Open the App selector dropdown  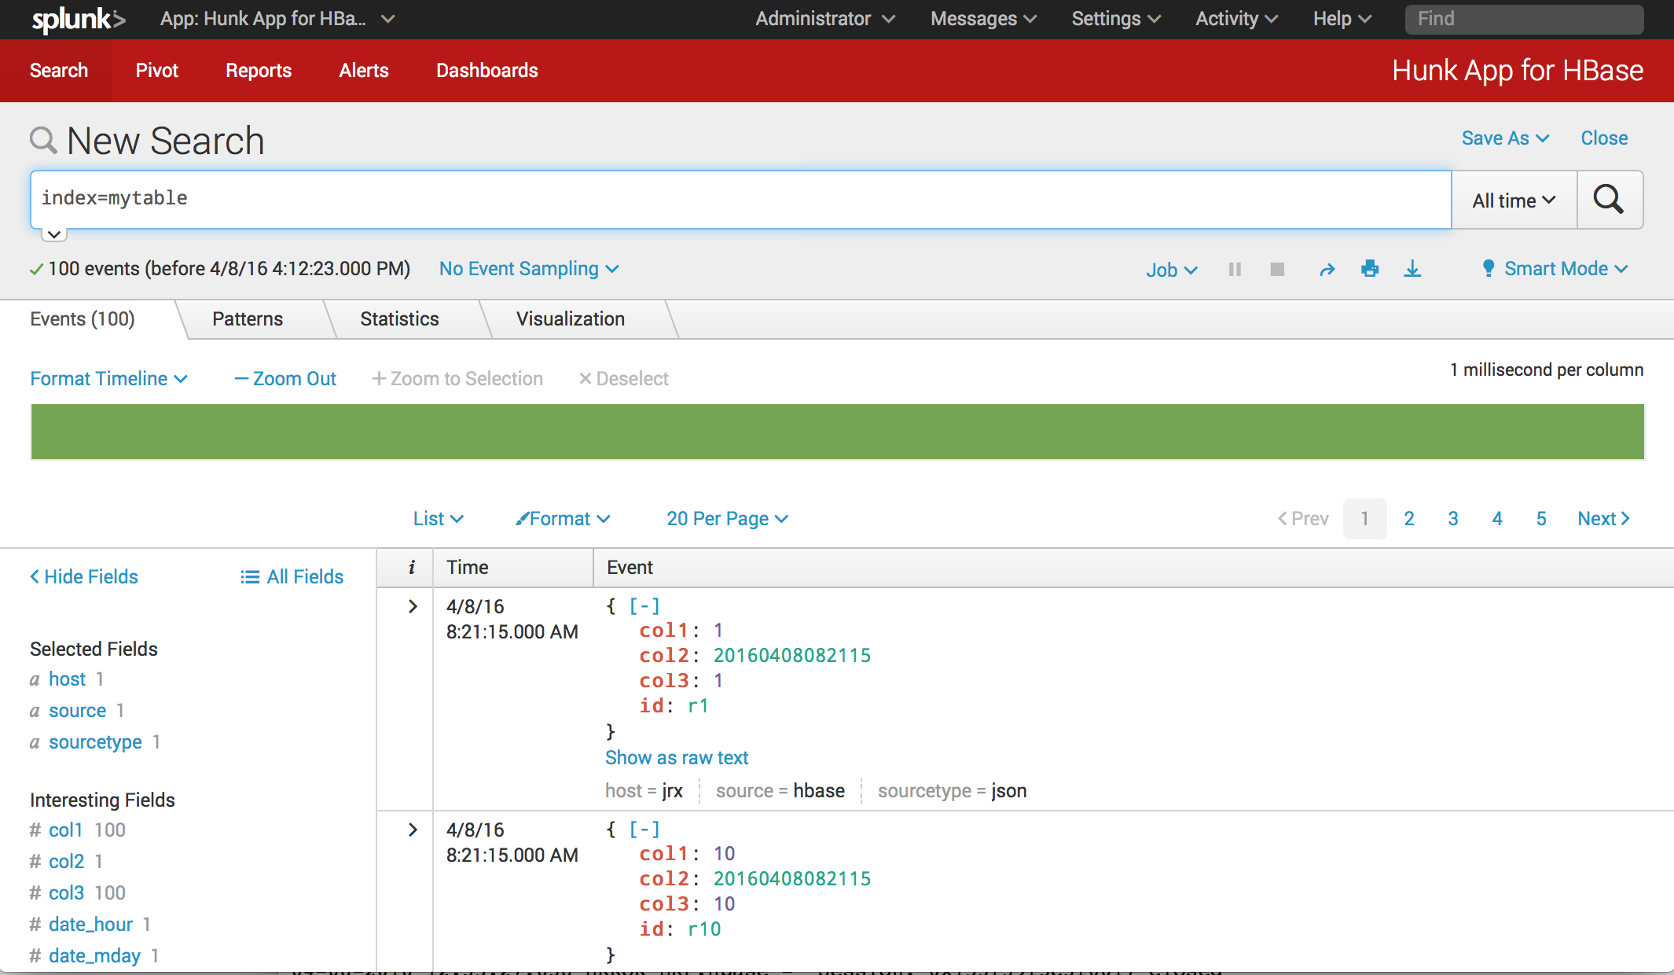(x=277, y=19)
